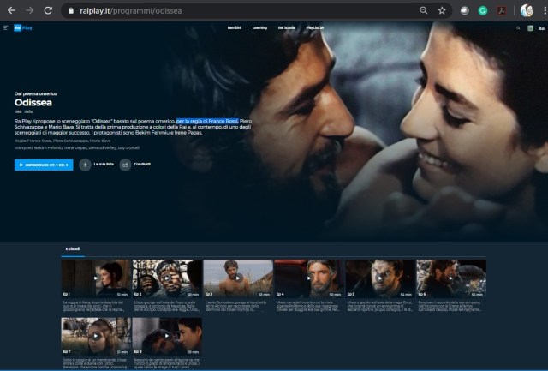Viewport: 548px width, 371px height.
Task: Bookmark this page with star icon
Action: coord(443,10)
